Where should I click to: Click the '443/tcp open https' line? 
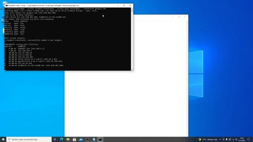tap(15, 28)
